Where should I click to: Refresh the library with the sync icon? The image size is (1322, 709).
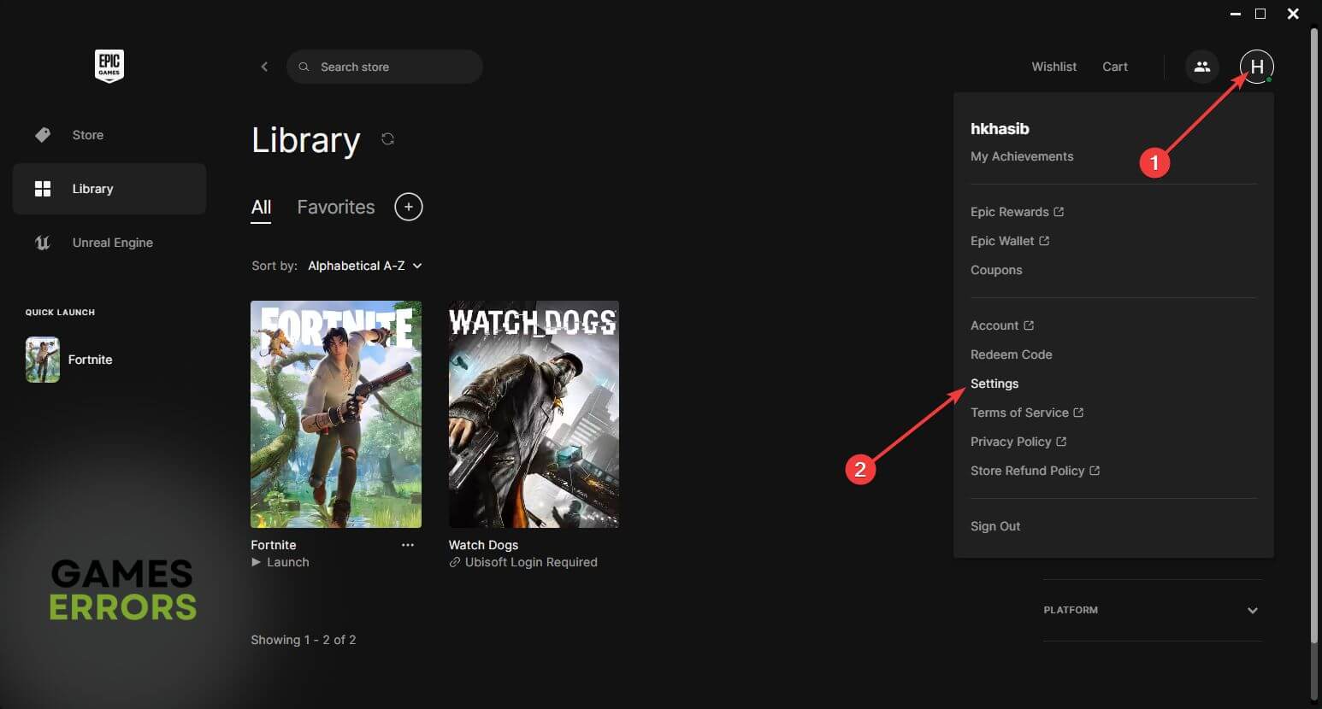coord(387,139)
